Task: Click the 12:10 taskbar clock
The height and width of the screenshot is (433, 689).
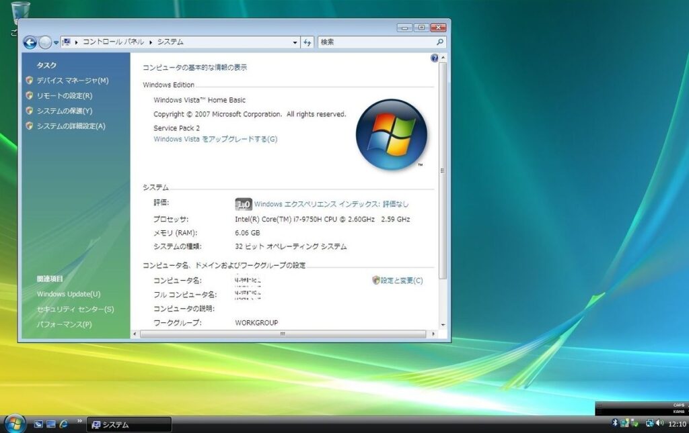Action: [677, 424]
